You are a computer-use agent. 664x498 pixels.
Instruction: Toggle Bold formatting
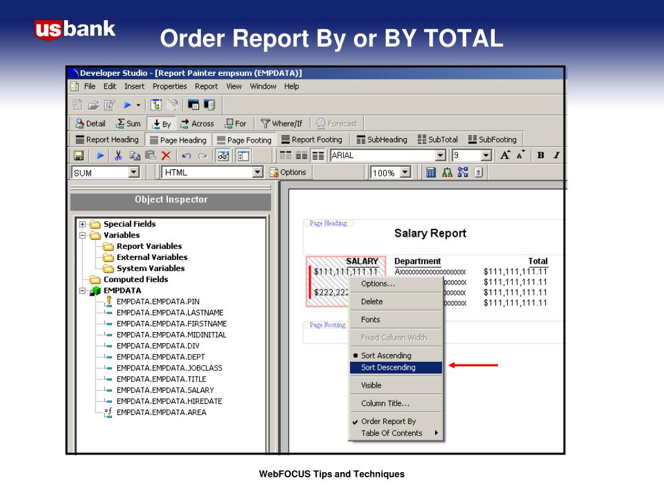point(541,155)
